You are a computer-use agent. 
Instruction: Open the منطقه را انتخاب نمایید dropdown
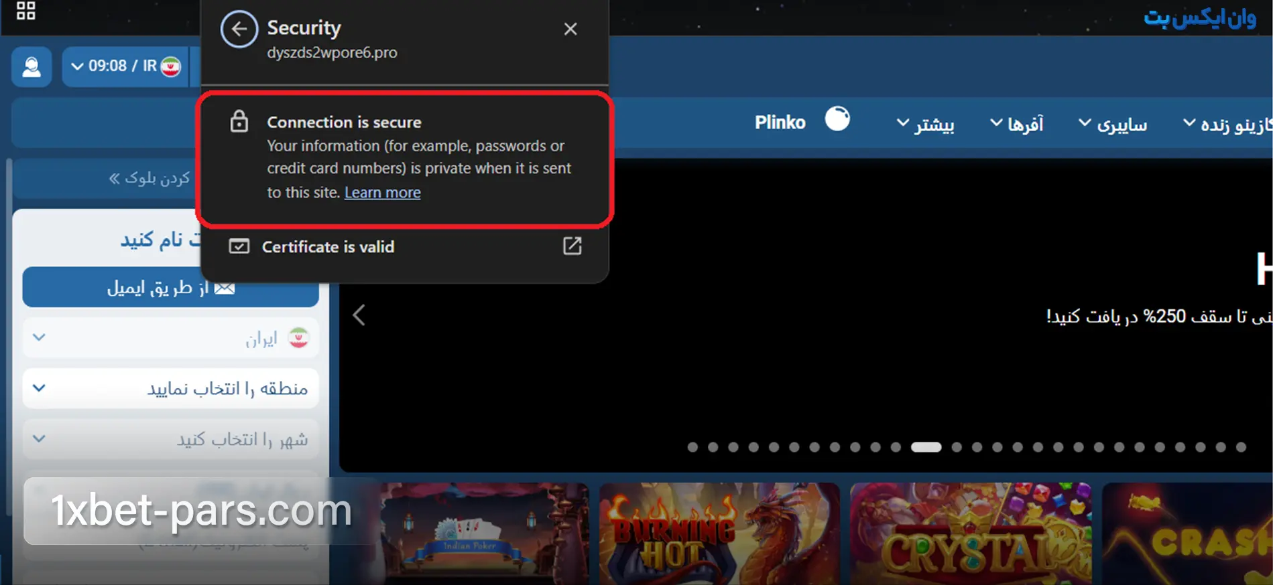170,388
